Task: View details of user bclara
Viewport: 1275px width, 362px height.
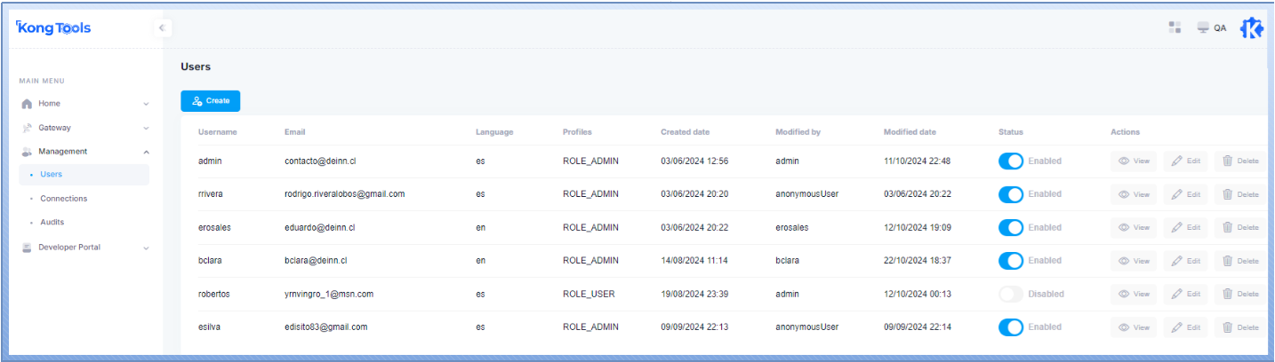Action: click(x=1134, y=261)
